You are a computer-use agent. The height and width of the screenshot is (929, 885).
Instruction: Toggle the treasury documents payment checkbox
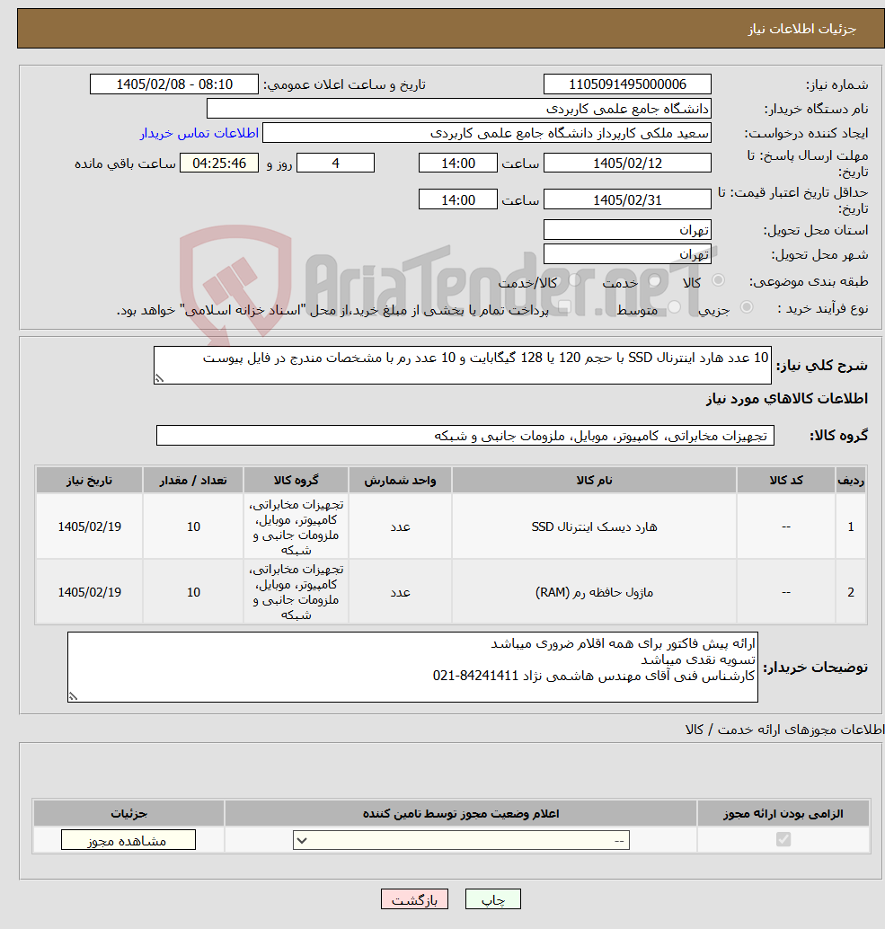pos(564,307)
